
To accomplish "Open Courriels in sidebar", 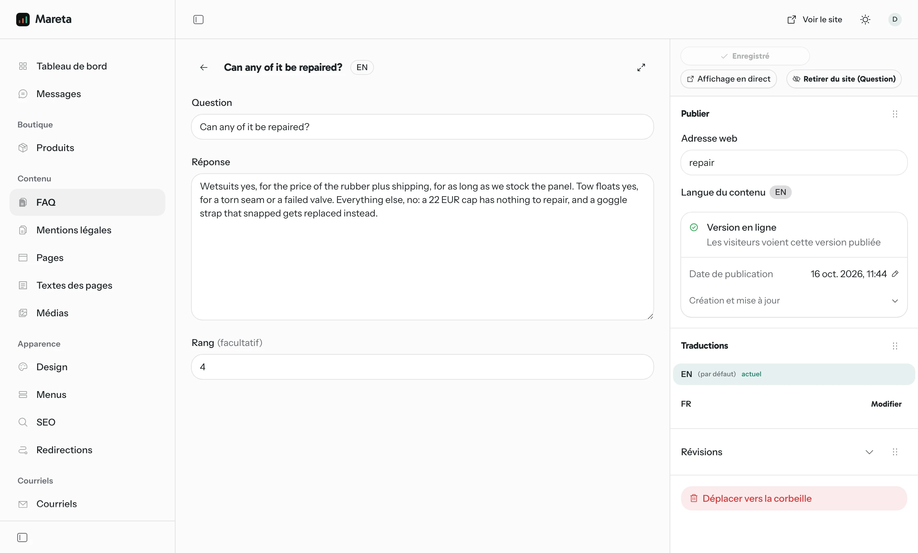I will click(87, 504).
